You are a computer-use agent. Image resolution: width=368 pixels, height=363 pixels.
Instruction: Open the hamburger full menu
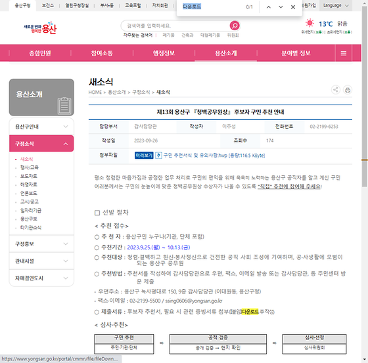point(343,53)
